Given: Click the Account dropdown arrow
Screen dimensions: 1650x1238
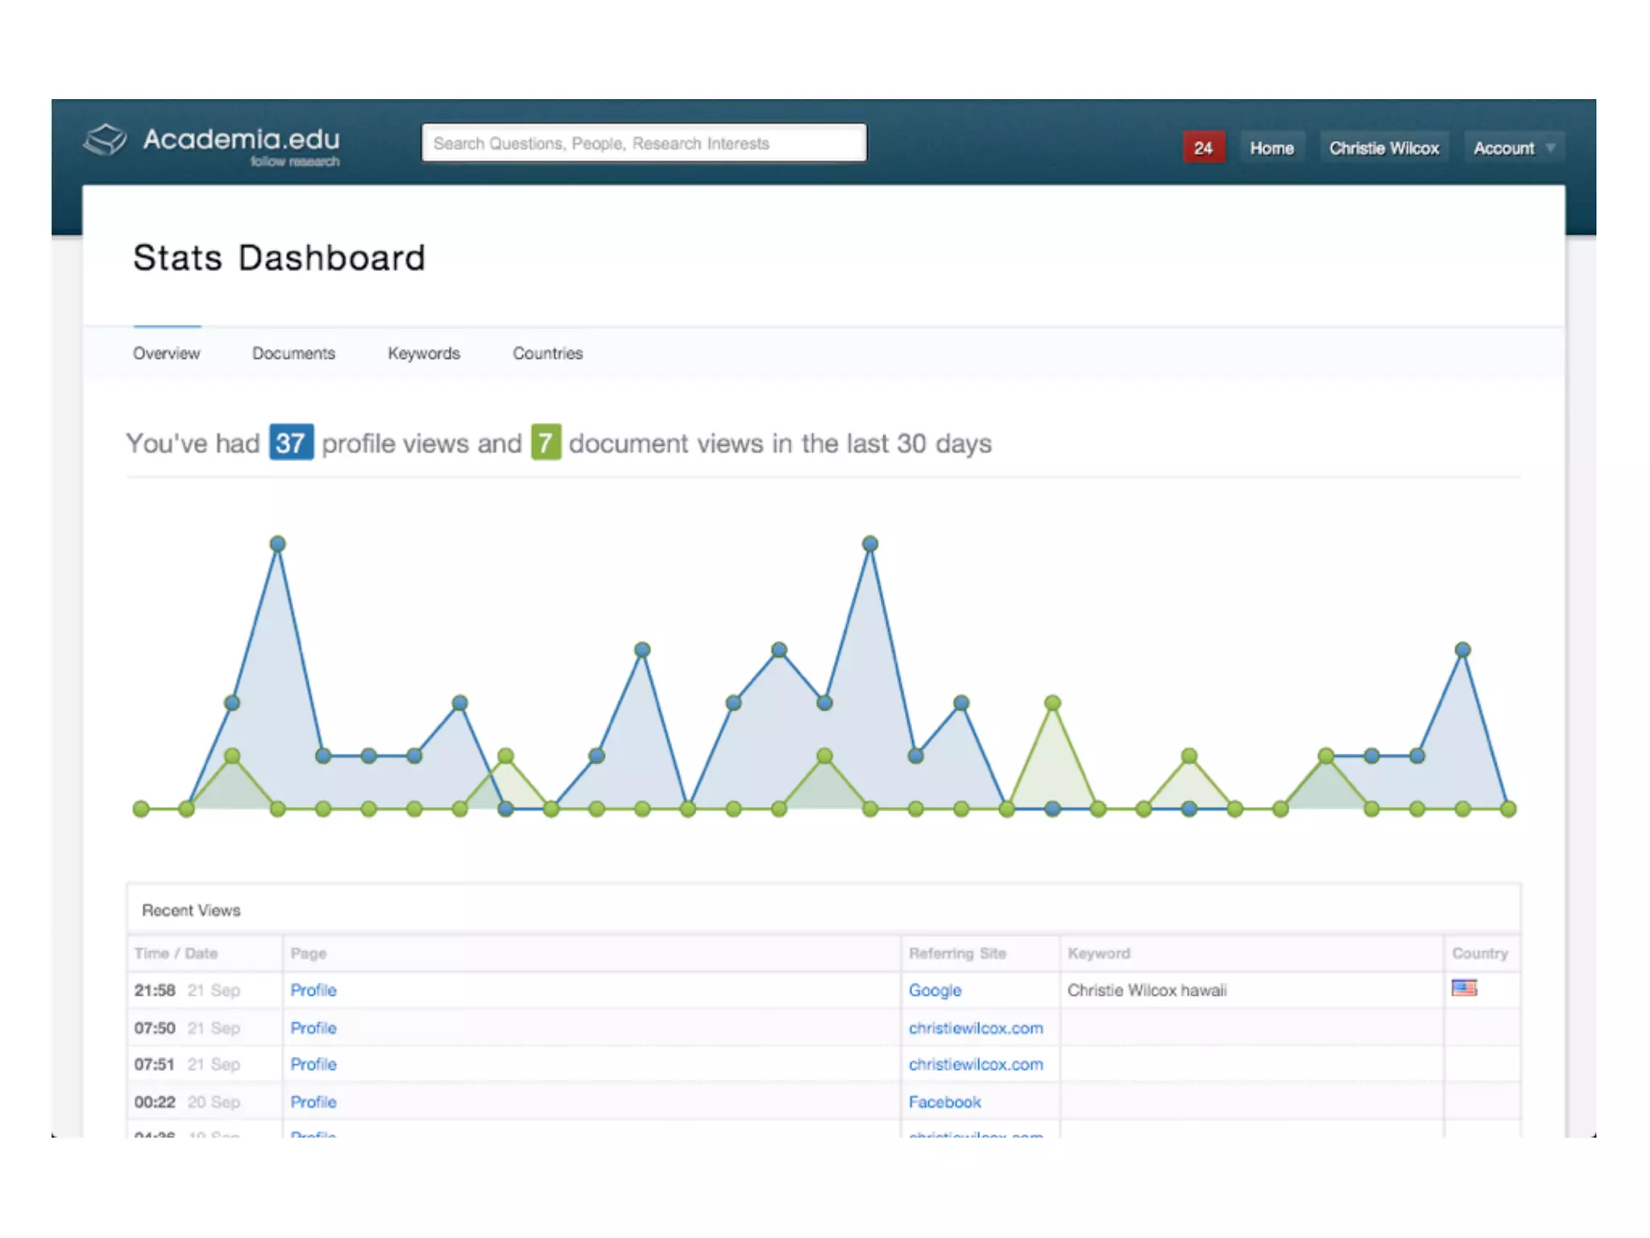Looking at the screenshot, I should coord(1550,148).
